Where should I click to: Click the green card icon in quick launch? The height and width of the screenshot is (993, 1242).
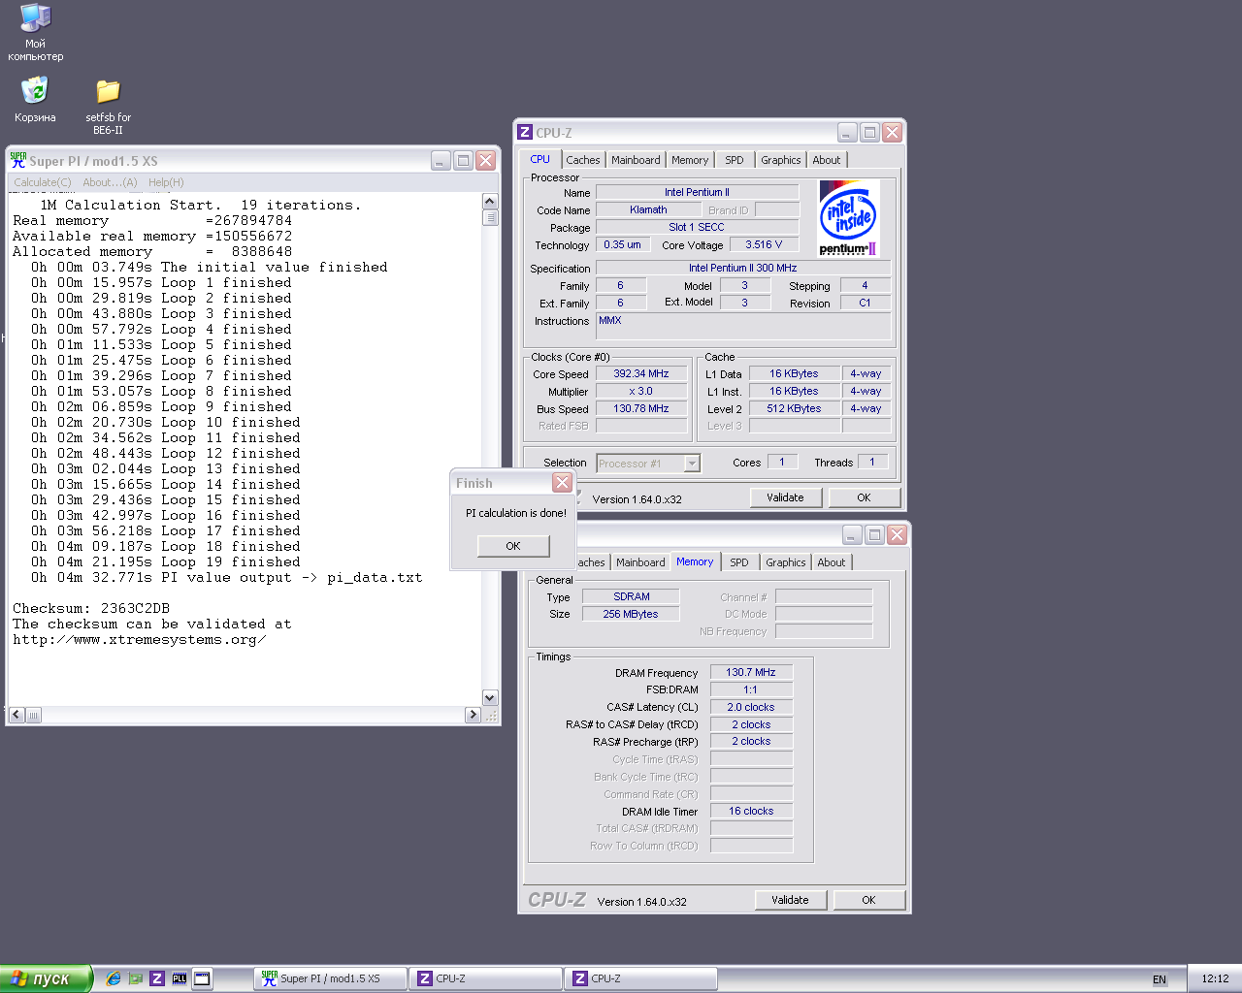coord(136,978)
